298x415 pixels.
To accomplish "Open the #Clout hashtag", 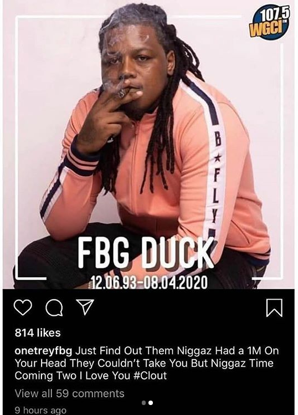I will pyautogui.click(x=151, y=376).
